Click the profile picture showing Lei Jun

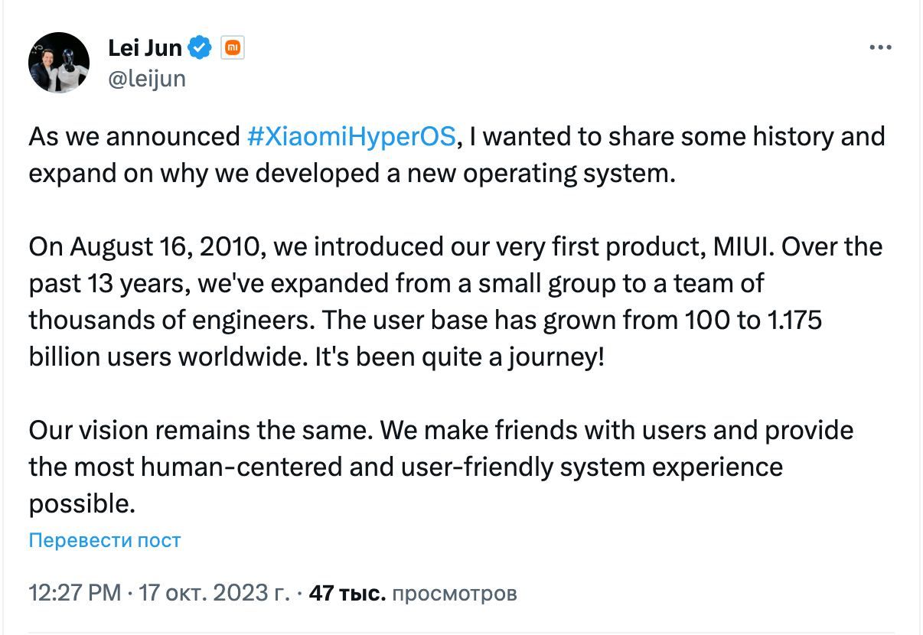click(59, 61)
